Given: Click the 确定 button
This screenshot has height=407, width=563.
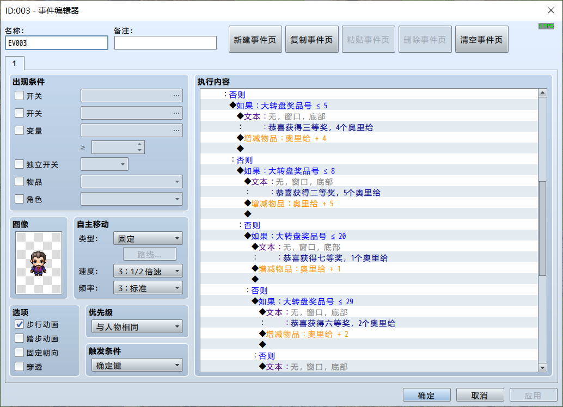Looking at the screenshot, I should [426, 395].
